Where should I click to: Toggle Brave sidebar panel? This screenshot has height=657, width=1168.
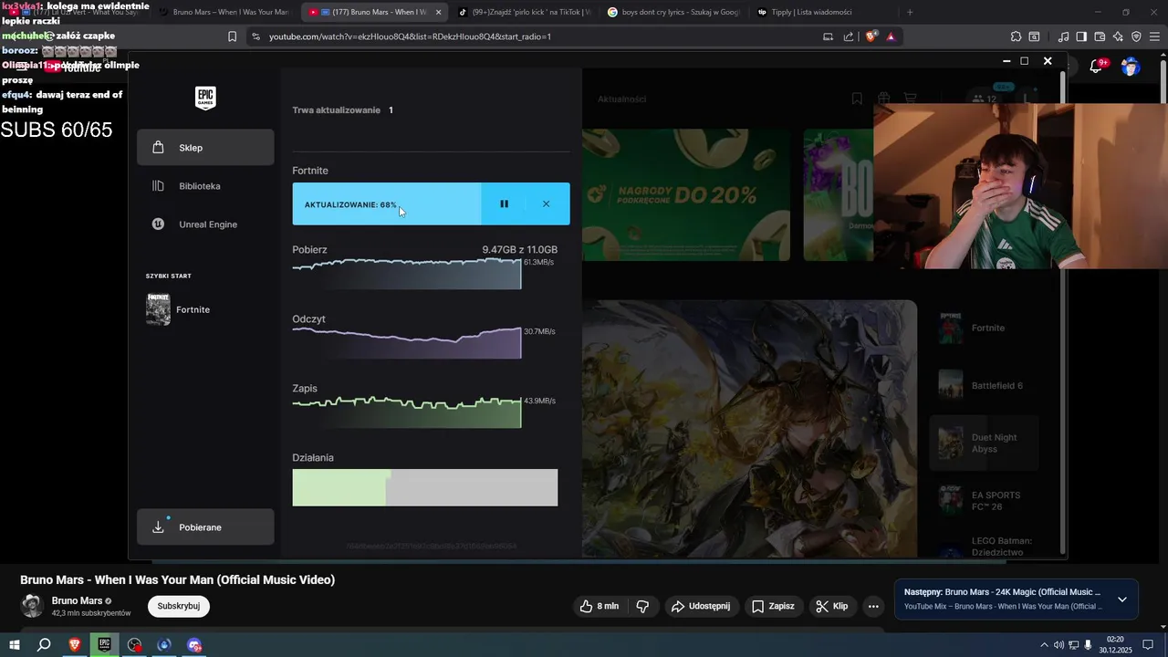[x=1081, y=36]
